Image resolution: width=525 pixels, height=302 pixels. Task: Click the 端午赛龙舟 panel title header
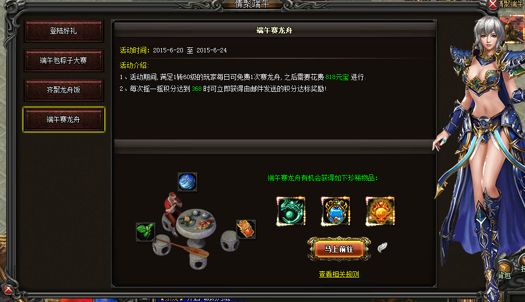274,31
